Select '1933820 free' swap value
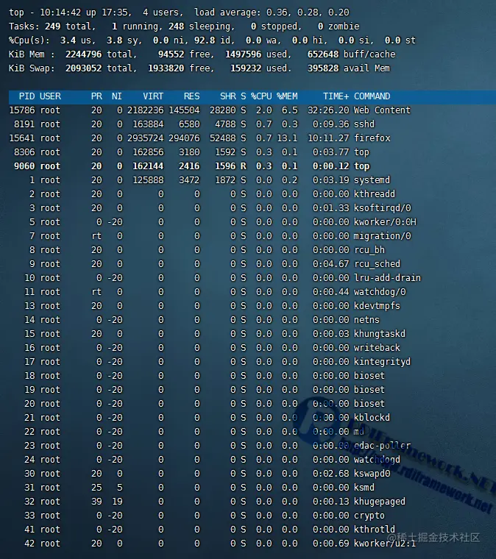This screenshot has height=559, width=496. [179, 68]
